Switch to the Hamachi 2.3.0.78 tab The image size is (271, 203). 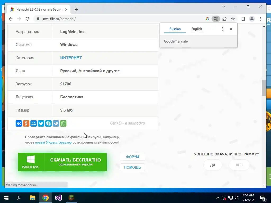tap(39, 10)
